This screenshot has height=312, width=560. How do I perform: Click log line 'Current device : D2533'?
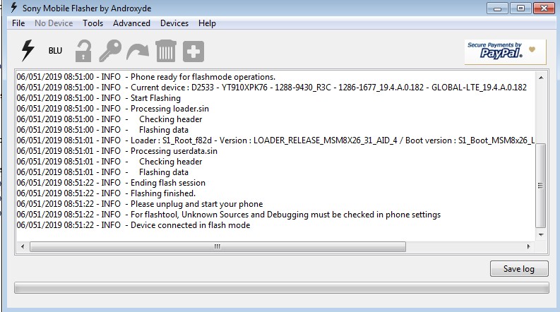pyautogui.click(x=271, y=88)
